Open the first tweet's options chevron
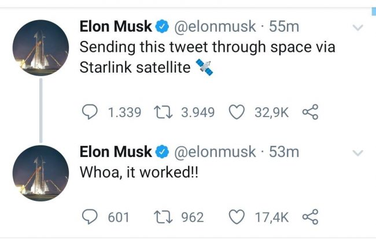376x240 pixels. (x=357, y=28)
